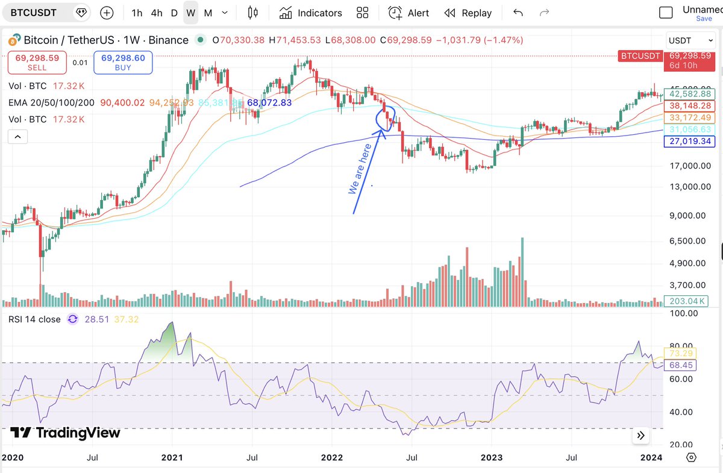
Task: Click the Bitcoin / TetherUS chart title
Action: point(106,40)
